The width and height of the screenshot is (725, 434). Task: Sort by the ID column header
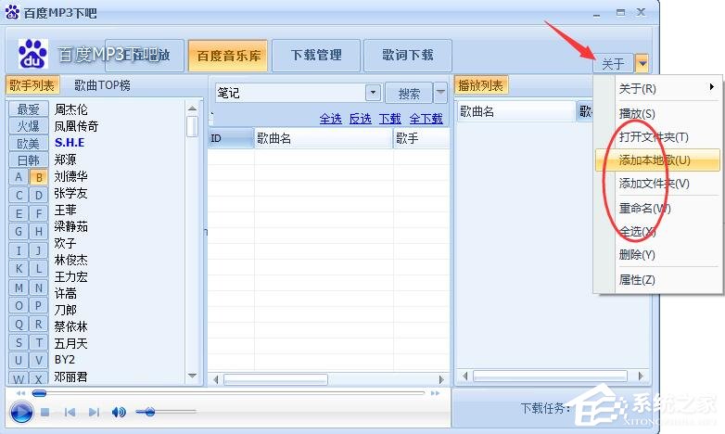pos(231,138)
